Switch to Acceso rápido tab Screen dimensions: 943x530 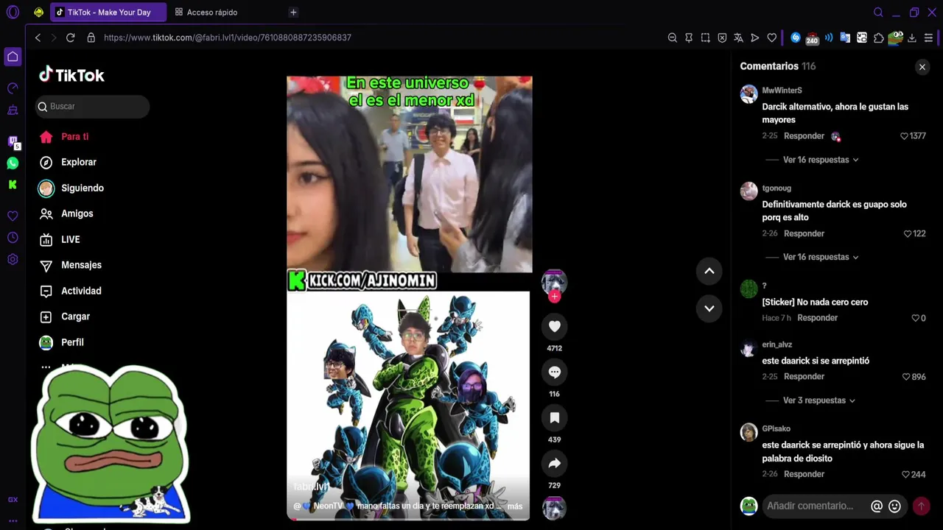[212, 13]
